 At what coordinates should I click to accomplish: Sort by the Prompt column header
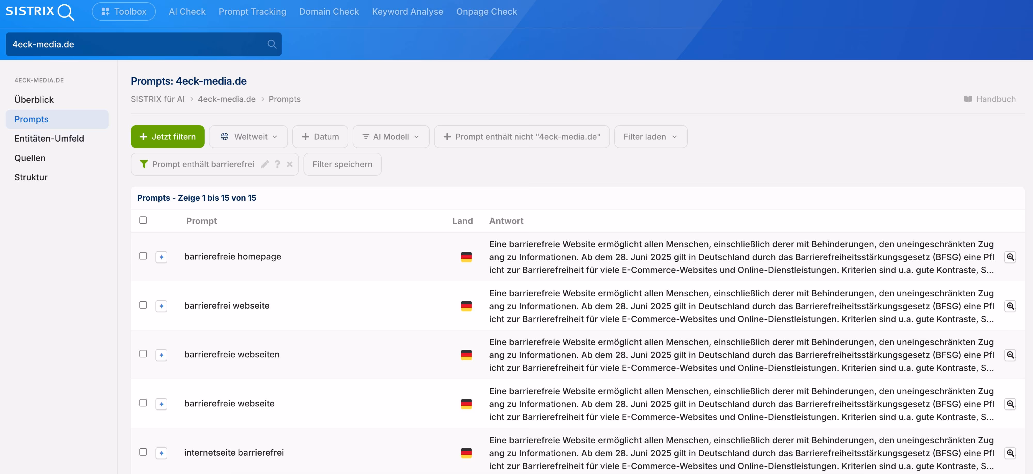coord(201,221)
